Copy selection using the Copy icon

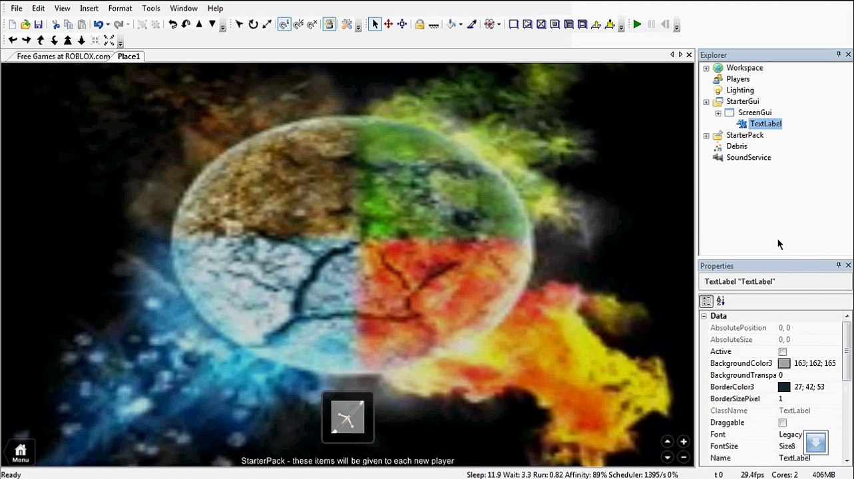[69, 25]
